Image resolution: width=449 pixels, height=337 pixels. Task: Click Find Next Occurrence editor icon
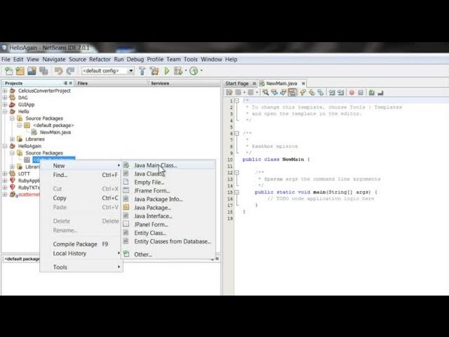pos(283,93)
